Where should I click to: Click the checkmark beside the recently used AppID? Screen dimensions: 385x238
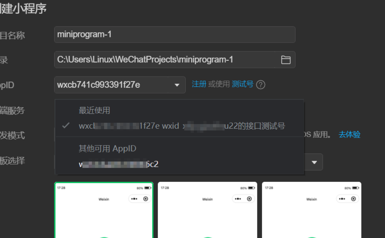coord(66,125)
